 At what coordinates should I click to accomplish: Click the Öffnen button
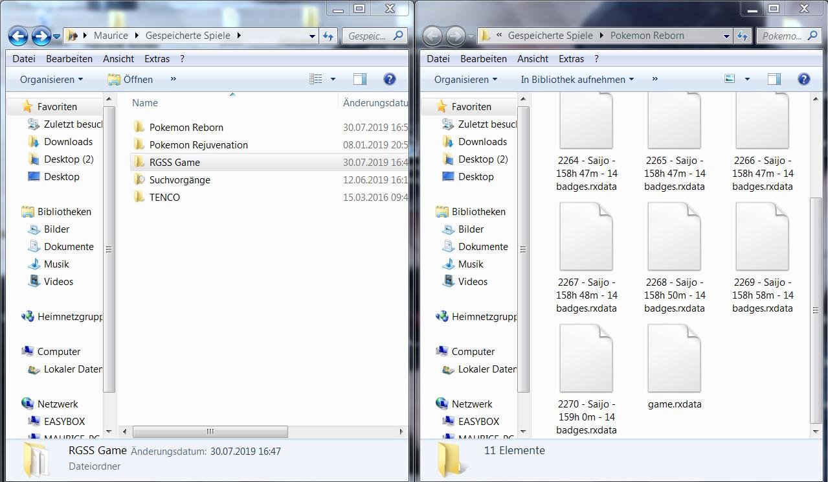coord(130,79)
